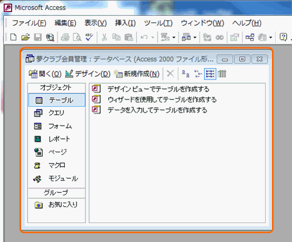Open the ヘルプ(H) menu
Image resolution: width=292 pixels, height=242 pixels.
click(247, 23)
